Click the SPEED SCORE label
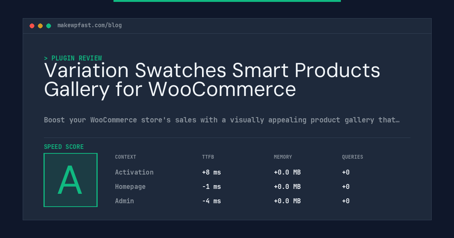454x238 pixels. (x=64, y=147)
